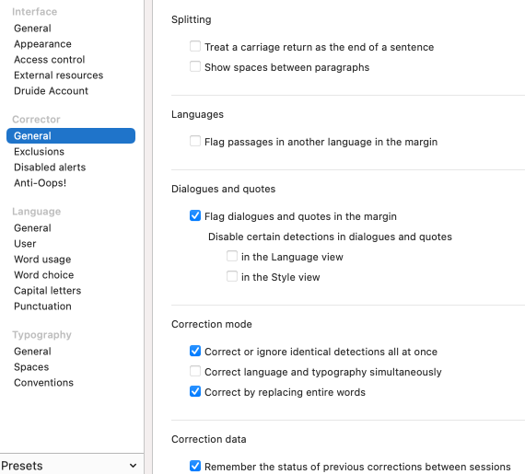Select Spaces under Typography

(31, 367)
